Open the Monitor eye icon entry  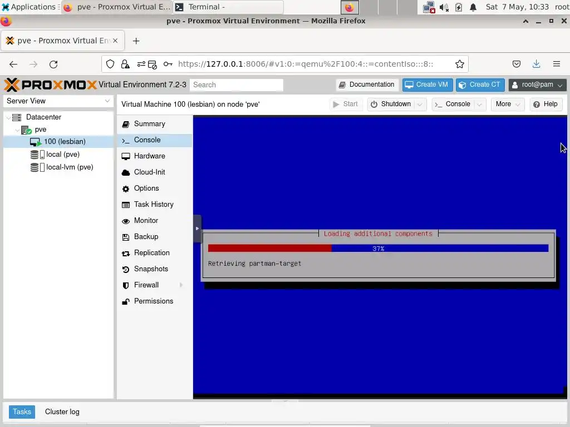[x=126, y=221]
